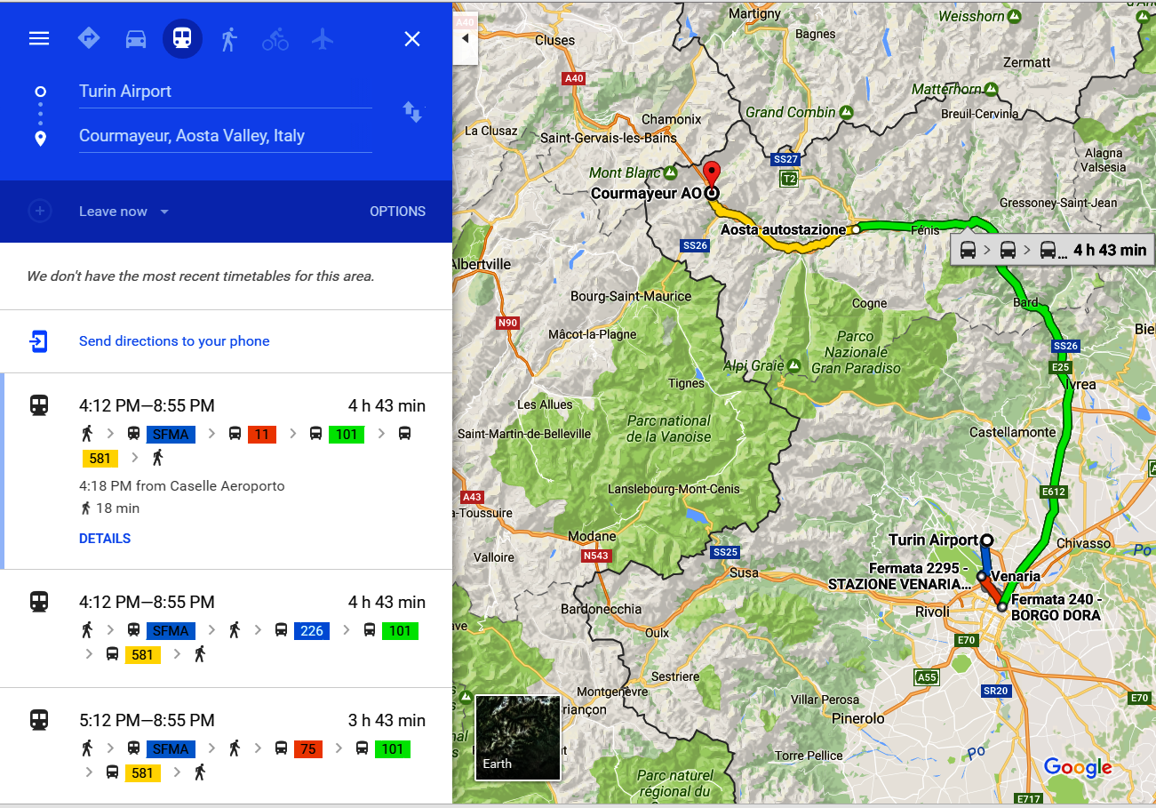
Task: Click Parc national de la Vanoise label
Action: click(669, 428)
